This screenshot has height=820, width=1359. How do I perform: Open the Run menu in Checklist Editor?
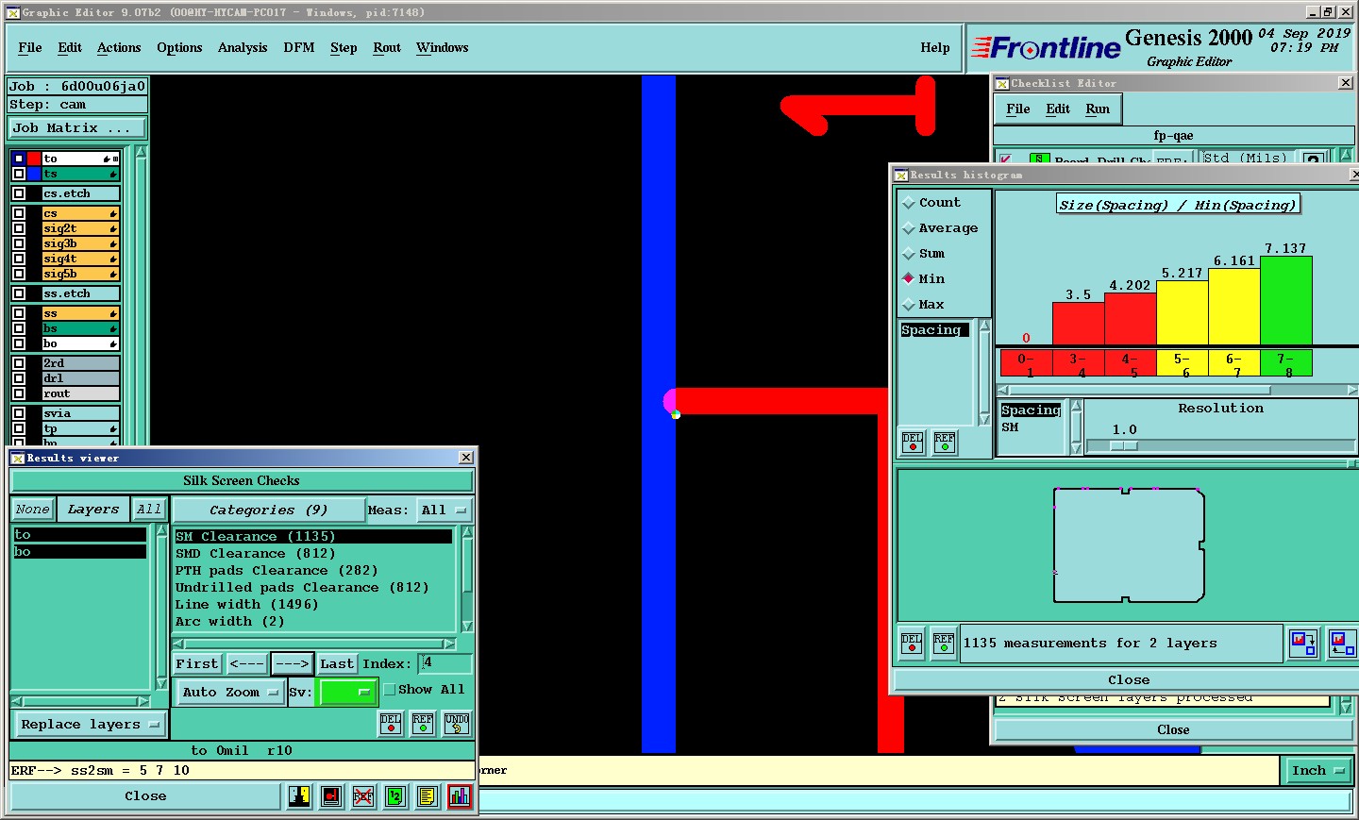click(x=1098, y=109)
